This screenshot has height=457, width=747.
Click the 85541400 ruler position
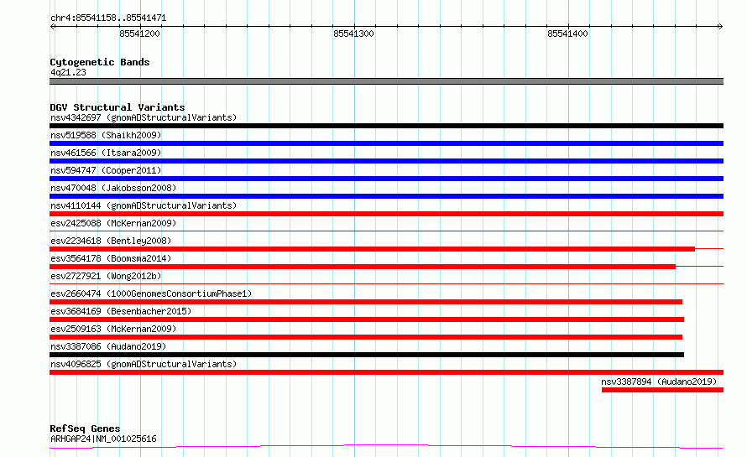pos(567,34)
